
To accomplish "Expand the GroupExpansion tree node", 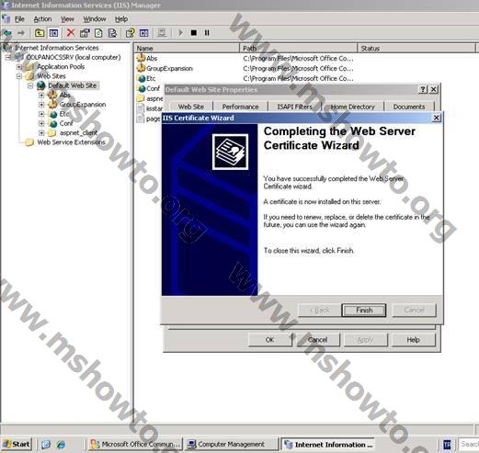I will (x=41, y=105).
